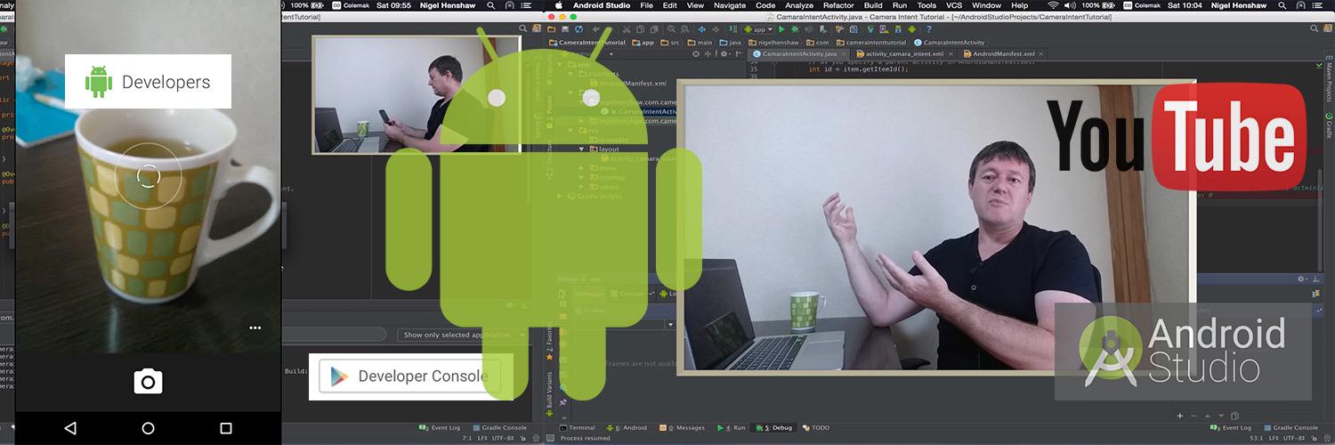Click the Help question mark toolbar icon
This screenshot has height=445, width=1335.
pos(928,29)
